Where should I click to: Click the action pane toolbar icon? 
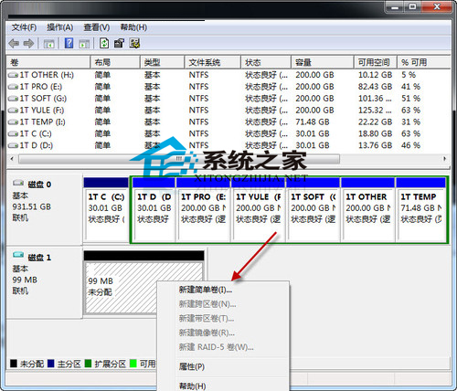[x=84, y=44]
